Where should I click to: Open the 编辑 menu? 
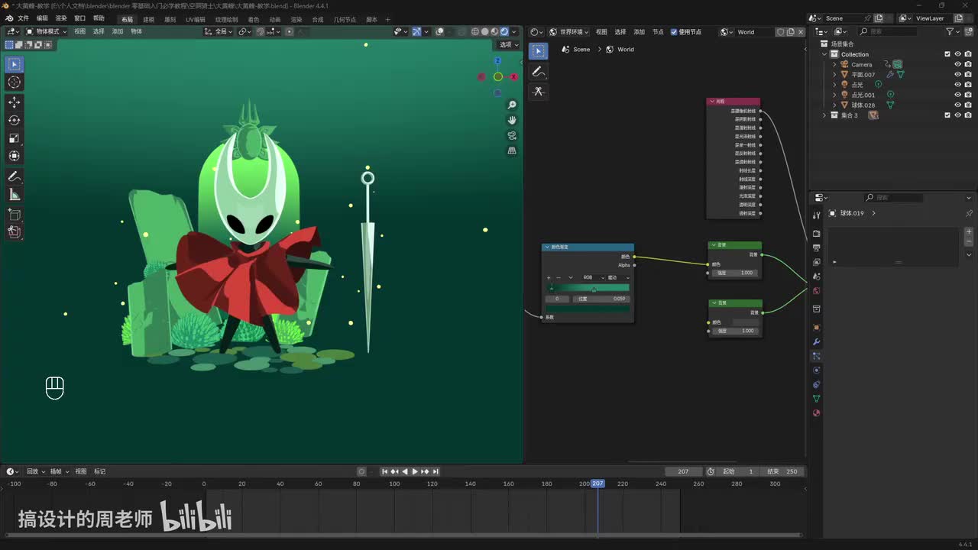42,18
